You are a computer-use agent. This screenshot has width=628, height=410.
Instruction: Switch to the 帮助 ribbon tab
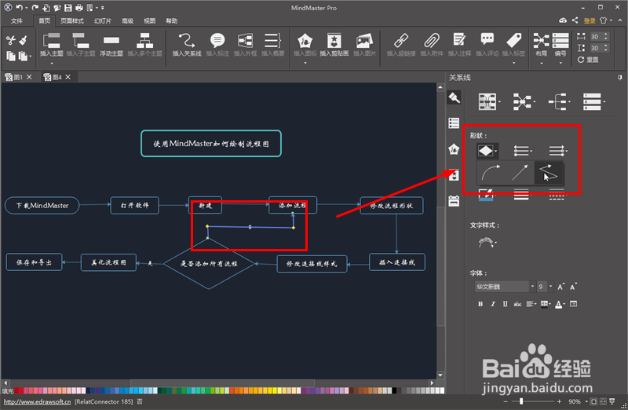pyautogui.click(x=171, y=20)
